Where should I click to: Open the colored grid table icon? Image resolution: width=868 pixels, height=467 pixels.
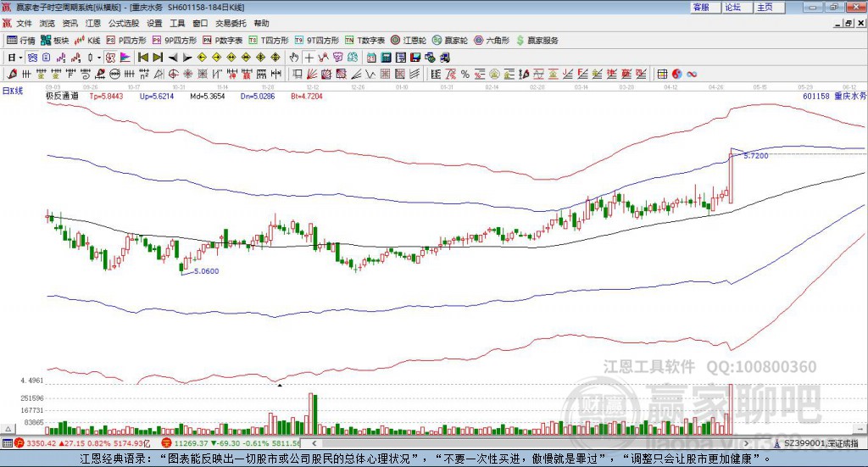point(662,74)
